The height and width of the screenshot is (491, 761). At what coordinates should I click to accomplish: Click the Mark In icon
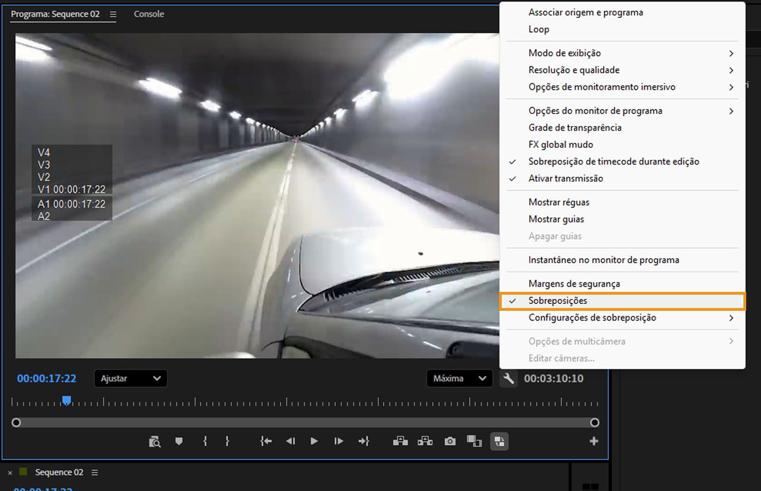205,441
